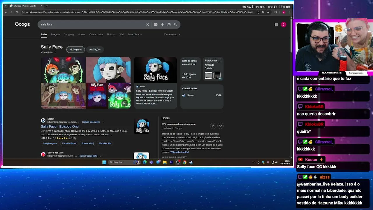Click the Portable Moose sublink
The height and width of the screenshot is (210, 373).
coord(69,143)
